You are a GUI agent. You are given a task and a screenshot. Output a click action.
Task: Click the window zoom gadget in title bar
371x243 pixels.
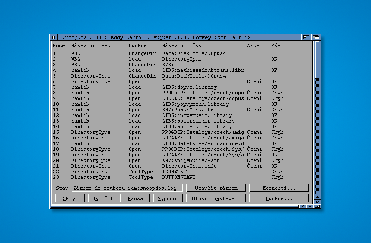click(306, 37)
